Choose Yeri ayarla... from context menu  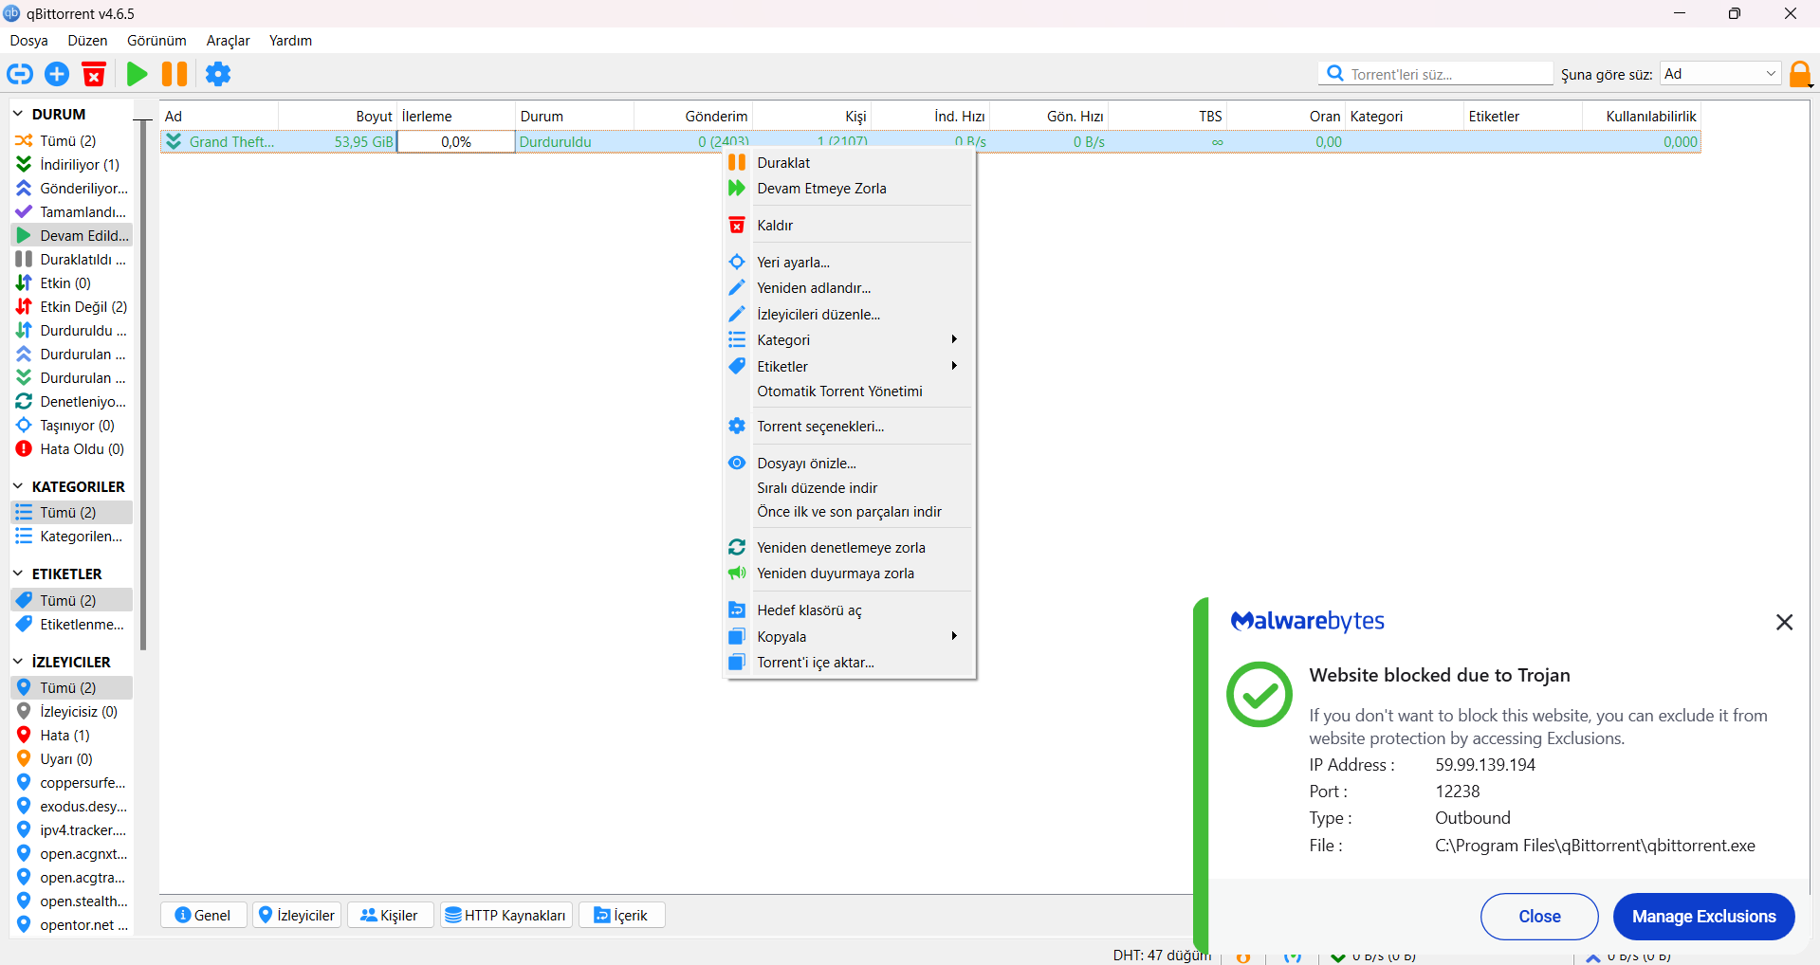point(850,262)
